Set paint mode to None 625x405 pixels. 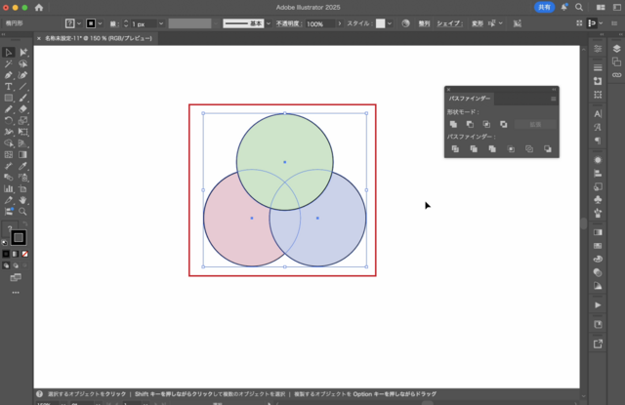(24, 254)
